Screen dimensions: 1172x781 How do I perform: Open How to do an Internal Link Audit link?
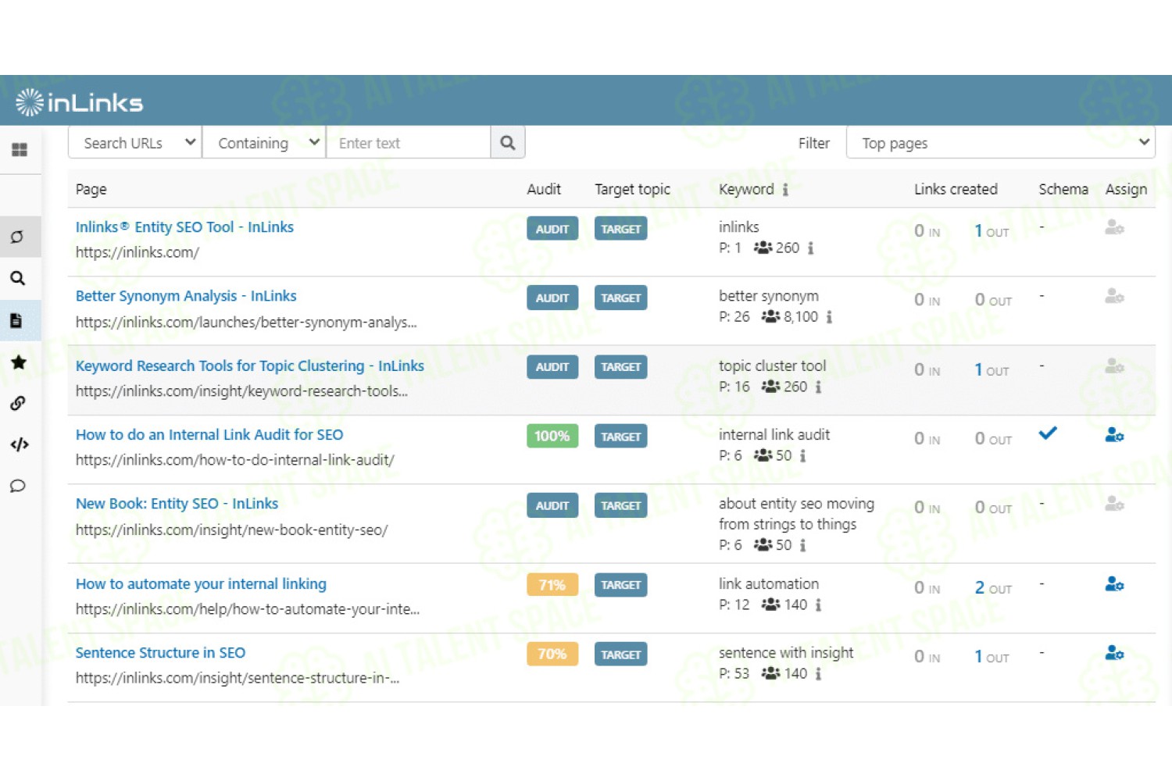209,435
